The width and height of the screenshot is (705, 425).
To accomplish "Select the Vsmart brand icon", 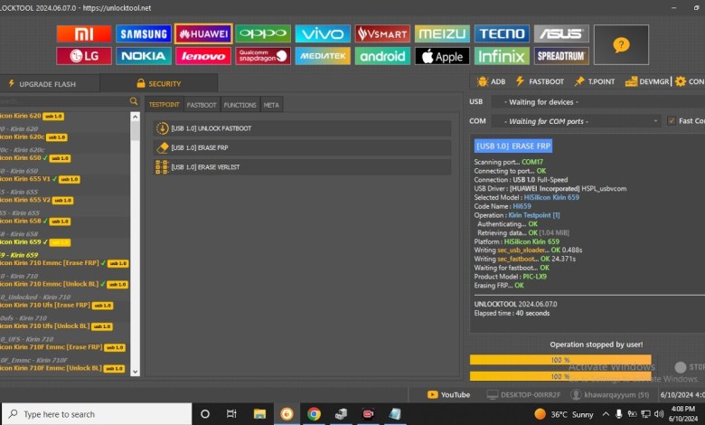I will [382, 33].
